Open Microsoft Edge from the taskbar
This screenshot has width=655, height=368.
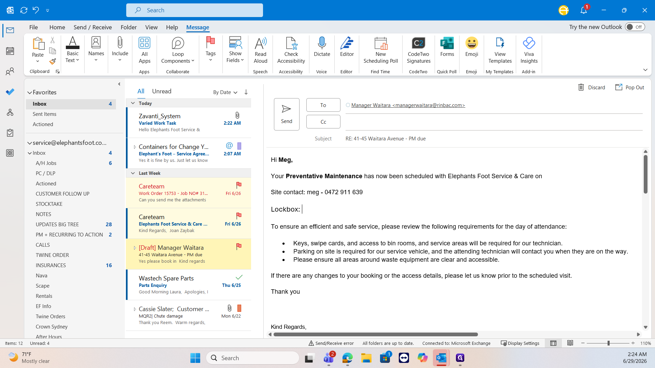[x=347, y=358]
